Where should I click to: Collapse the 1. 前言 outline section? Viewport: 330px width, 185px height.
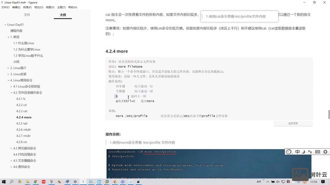coord(9,37)
